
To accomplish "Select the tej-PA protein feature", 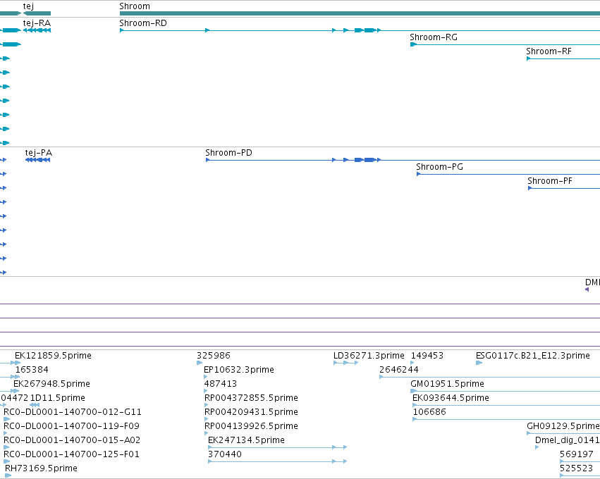I will (x=37, y=160).
